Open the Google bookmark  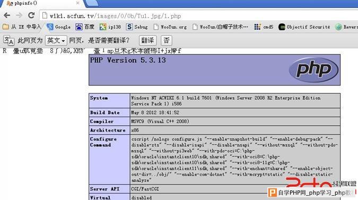pos(59,27)
